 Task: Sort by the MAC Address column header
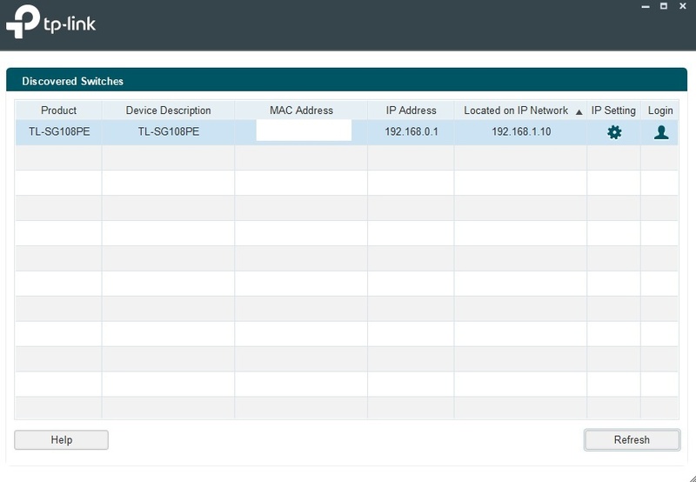click(x=301, y=110)
